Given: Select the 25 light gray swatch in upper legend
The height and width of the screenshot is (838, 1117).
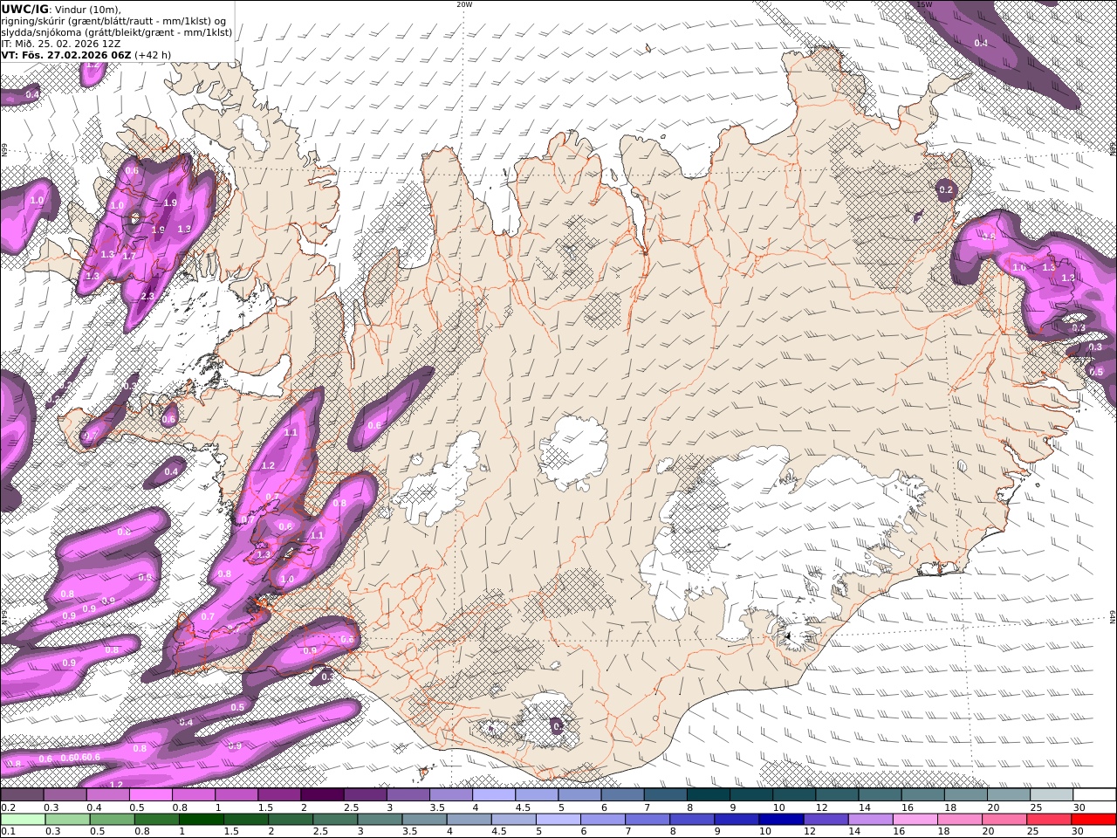Looking at the screenshot, I should pyautogui.click(x=1052, y=795).
